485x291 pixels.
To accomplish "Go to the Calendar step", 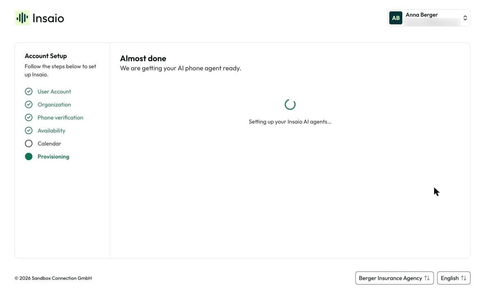I will tap(49, 143).
